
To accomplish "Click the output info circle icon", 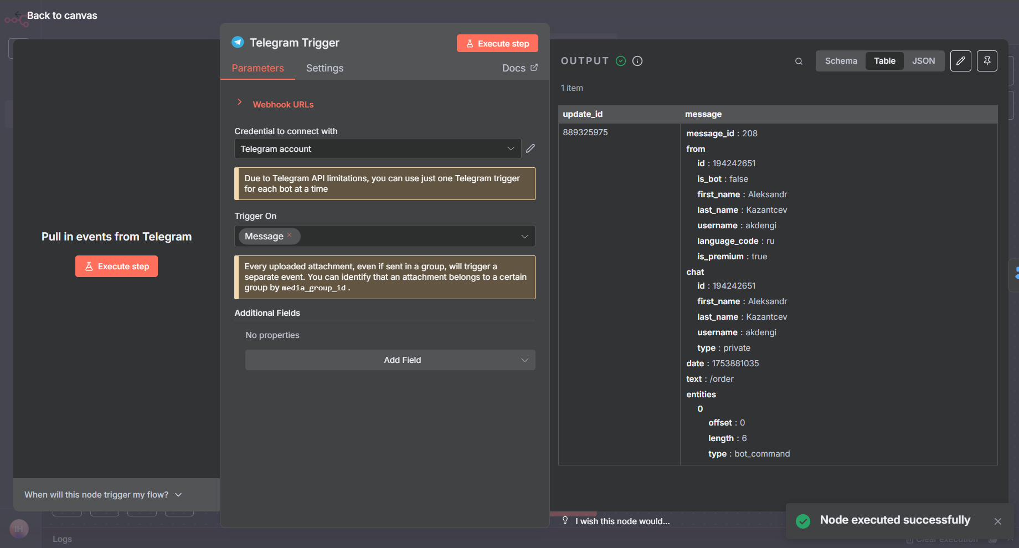I will (x=637, y=61).
